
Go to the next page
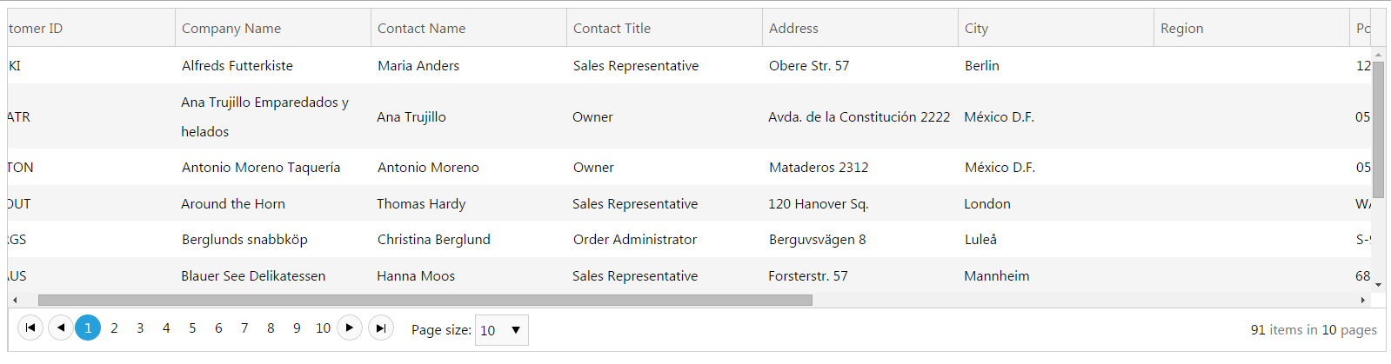pyautogui.click(x=350, y=328)
